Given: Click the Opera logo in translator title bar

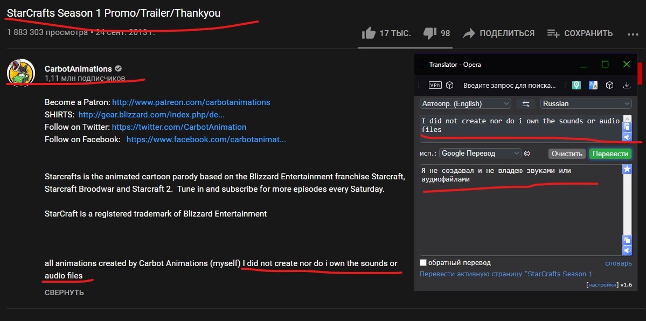Looking at the screenshot, I should point(421,64).
